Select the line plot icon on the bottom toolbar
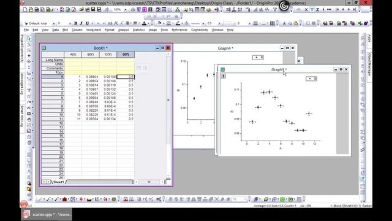392x221 pixels. point(40,200)
